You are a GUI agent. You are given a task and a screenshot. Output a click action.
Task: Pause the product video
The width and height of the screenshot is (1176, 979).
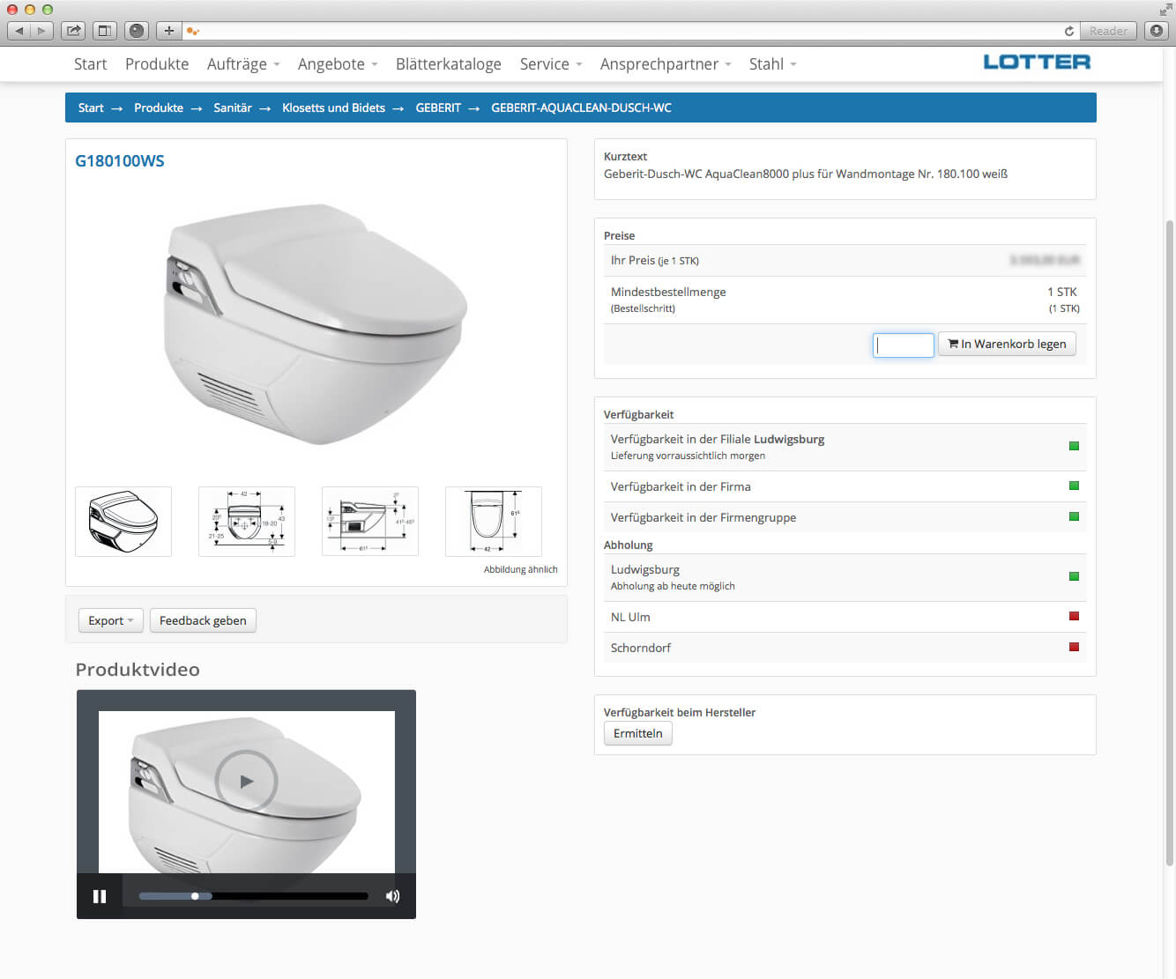100,896
